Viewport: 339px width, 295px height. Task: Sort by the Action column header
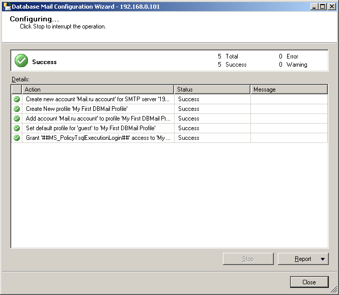pyautogui.click(x=98, y=90)
